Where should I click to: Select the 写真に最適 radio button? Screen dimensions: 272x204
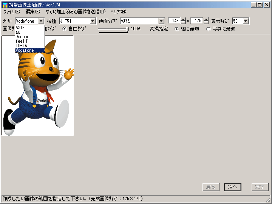tap(208, 29)
